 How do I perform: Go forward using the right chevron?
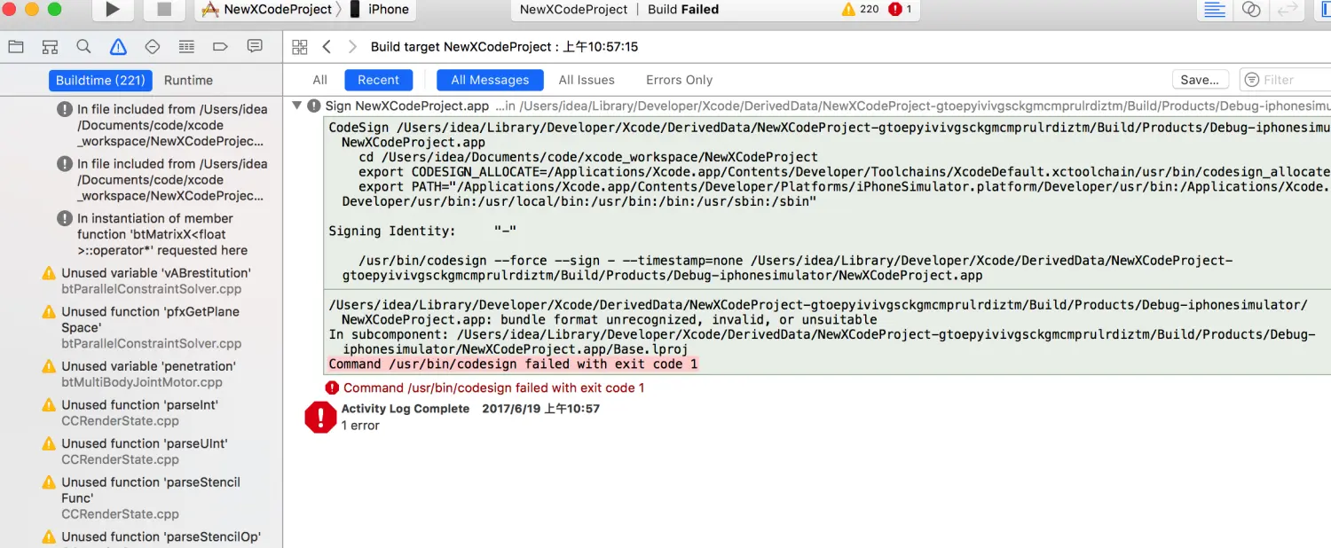352,47
